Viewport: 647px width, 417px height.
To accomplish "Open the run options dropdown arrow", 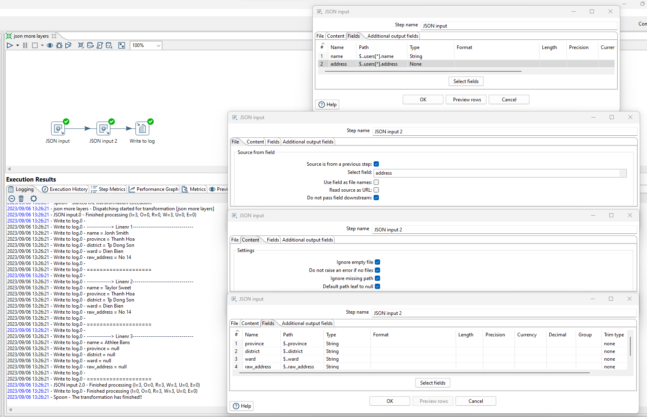I will pos(17,45).
